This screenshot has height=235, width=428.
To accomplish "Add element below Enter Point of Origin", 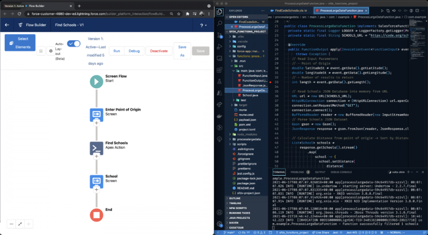I will 97,123.
